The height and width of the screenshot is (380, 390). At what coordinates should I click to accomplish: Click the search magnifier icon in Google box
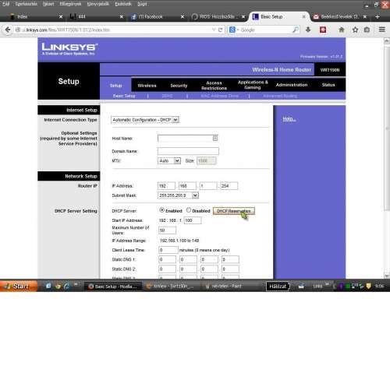click(296, 30)
